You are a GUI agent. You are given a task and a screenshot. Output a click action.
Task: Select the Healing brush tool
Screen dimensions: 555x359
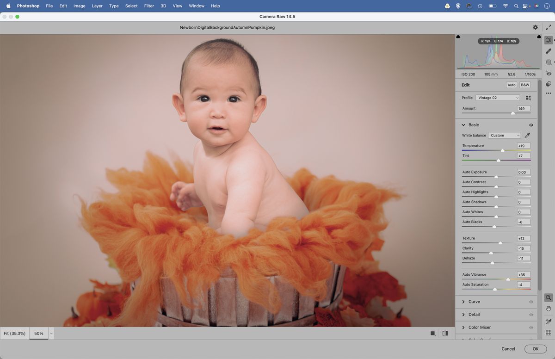[x=549, y=51]
